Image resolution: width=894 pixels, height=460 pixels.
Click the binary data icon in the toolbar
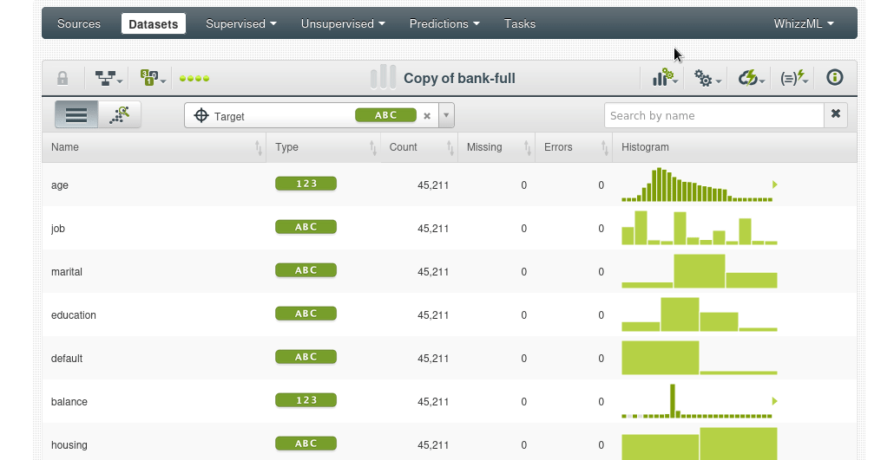(152, 79)
